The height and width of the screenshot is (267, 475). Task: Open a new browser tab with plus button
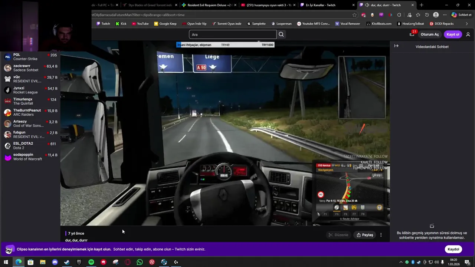pyautogui.click(x=421, y=5)
